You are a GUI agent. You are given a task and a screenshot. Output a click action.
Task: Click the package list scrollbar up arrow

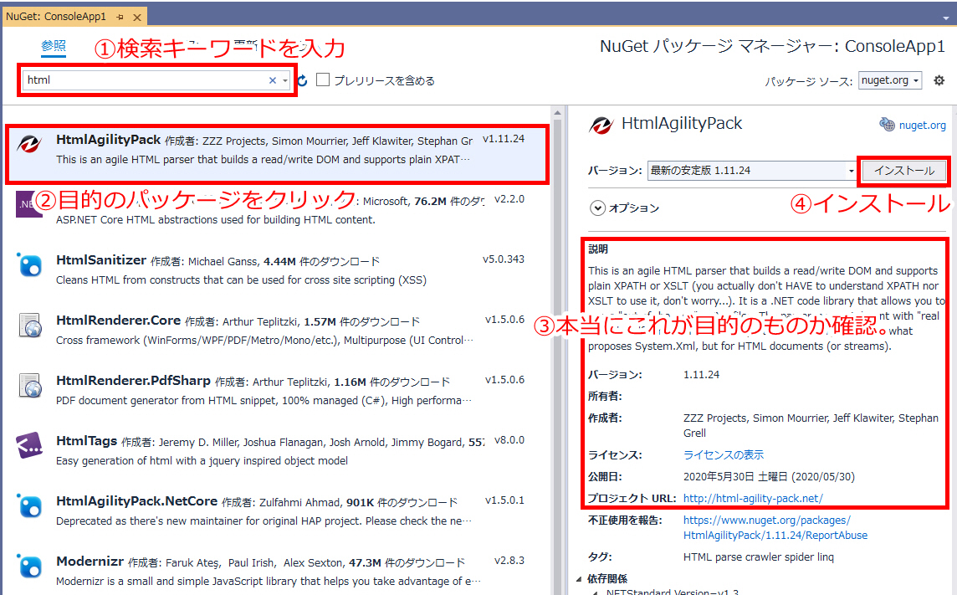tap(557, 113)
